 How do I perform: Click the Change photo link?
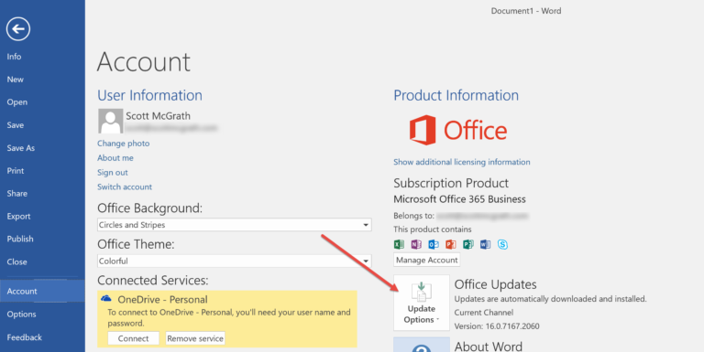point(124,144)
